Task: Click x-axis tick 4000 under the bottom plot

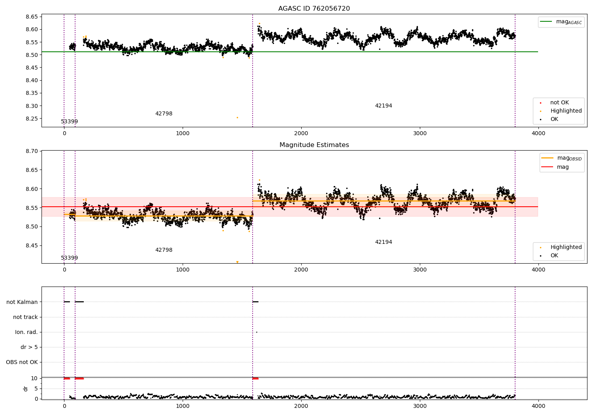Action: pos(538,406)
